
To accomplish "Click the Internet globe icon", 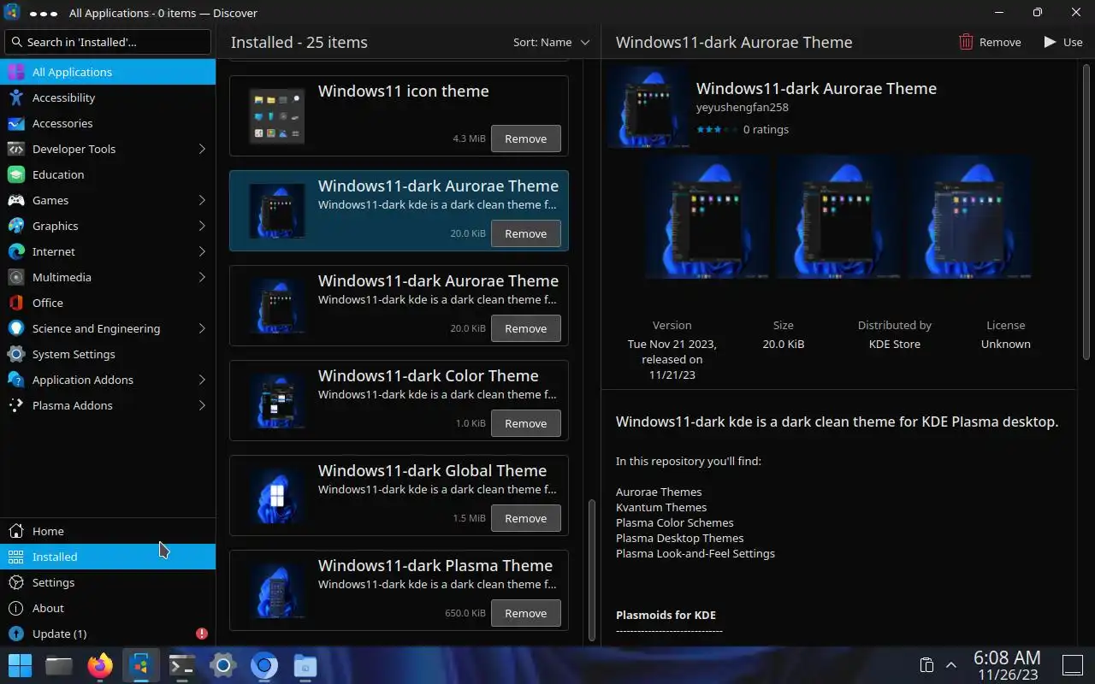I will 15,251.
